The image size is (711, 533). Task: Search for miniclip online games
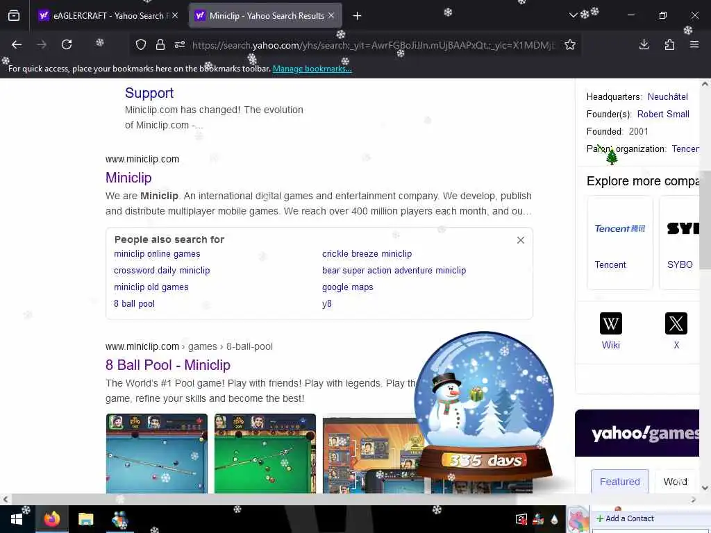[x=157, y=254]
